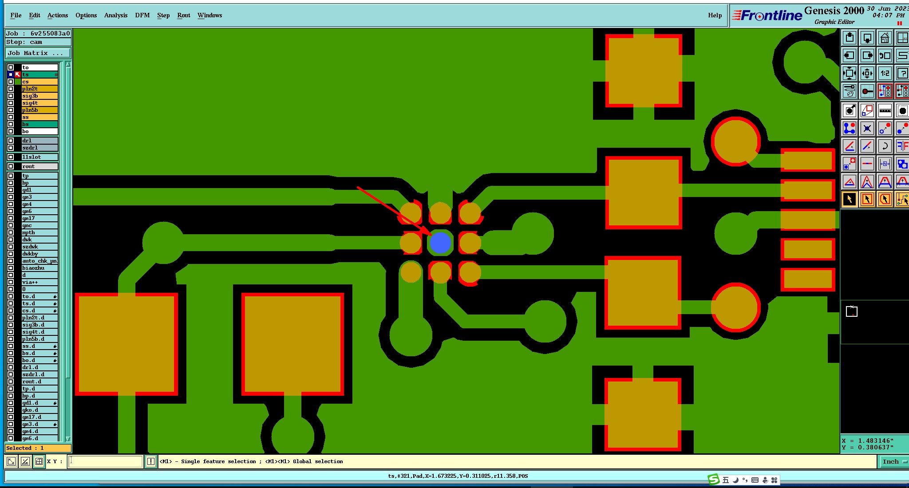Click the layer list scroll-down arrow

tap(68, 439)
